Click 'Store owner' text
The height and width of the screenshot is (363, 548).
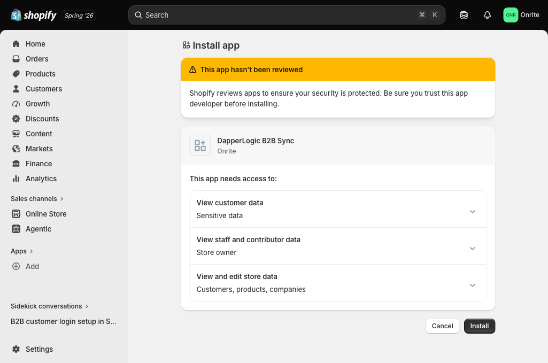[x=217, y=252]
